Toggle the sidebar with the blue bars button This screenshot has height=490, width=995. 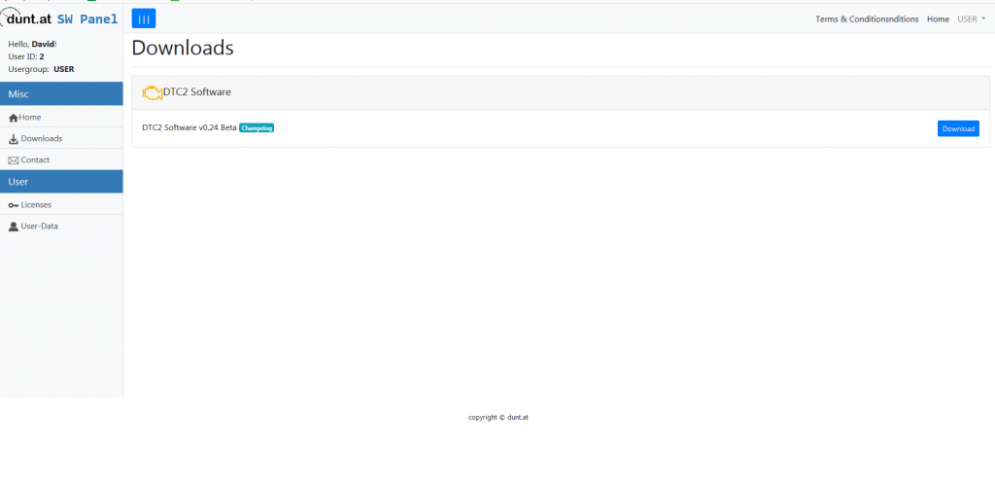[143, 18]
